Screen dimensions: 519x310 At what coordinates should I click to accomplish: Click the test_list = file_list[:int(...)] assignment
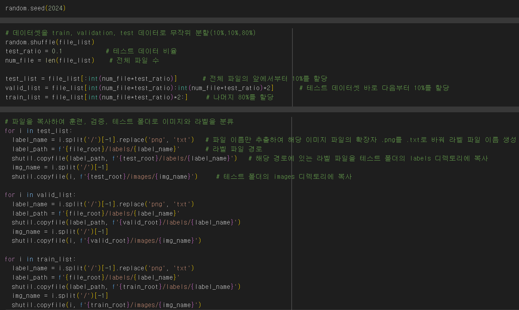pyautogui.click(x=91, y=79)
